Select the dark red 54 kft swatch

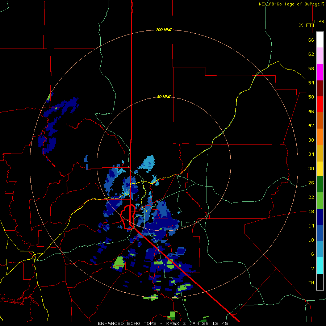320,88
